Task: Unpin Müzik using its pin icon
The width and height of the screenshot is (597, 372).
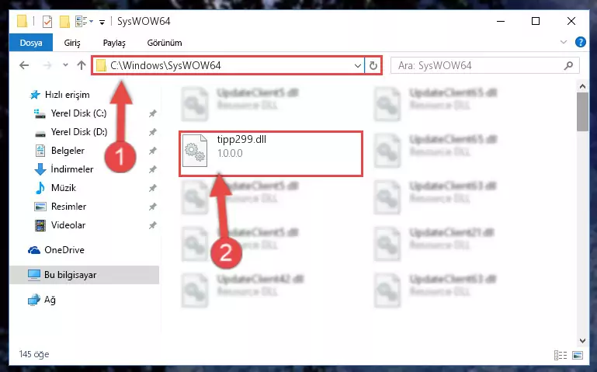Action: click(x=152, y=188)
